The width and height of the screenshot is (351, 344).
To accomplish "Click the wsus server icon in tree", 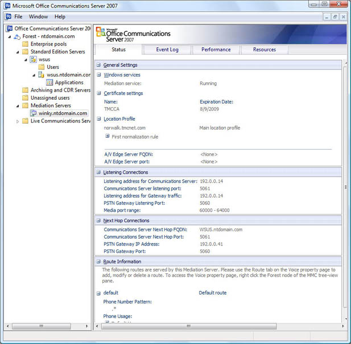I will [33, 59].
